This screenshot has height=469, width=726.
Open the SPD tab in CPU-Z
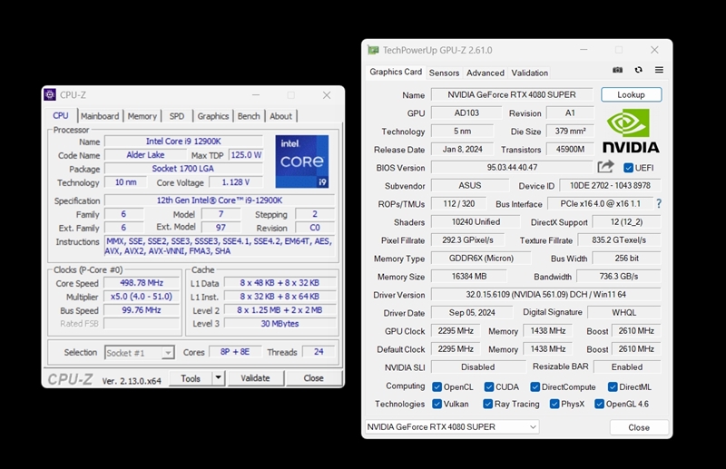tap(176, 116)
